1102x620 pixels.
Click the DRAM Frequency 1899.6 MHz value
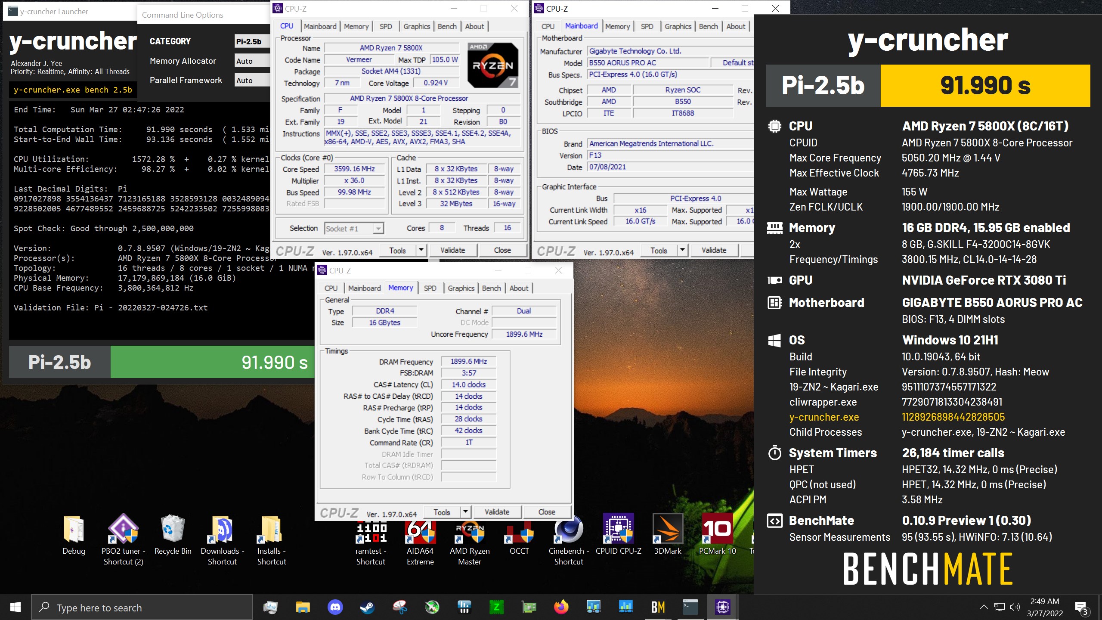pyautogui.click(x=469, y=362)
